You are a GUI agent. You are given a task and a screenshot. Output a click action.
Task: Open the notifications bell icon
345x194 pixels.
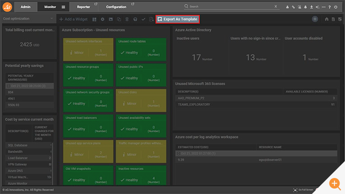pos(305,7)
